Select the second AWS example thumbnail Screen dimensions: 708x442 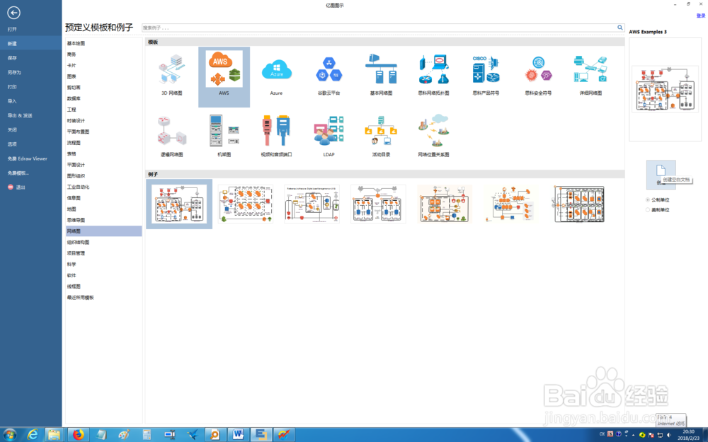[246, 204]
